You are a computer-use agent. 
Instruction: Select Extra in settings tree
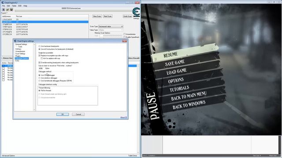pos(17,61)
